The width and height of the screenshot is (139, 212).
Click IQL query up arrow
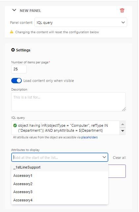(122, 124)
